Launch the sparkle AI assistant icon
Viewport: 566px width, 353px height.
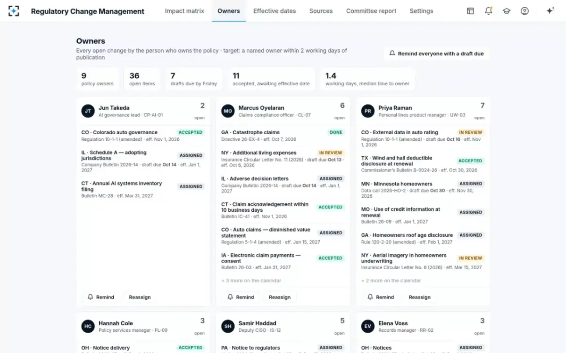tap(550, 11)
